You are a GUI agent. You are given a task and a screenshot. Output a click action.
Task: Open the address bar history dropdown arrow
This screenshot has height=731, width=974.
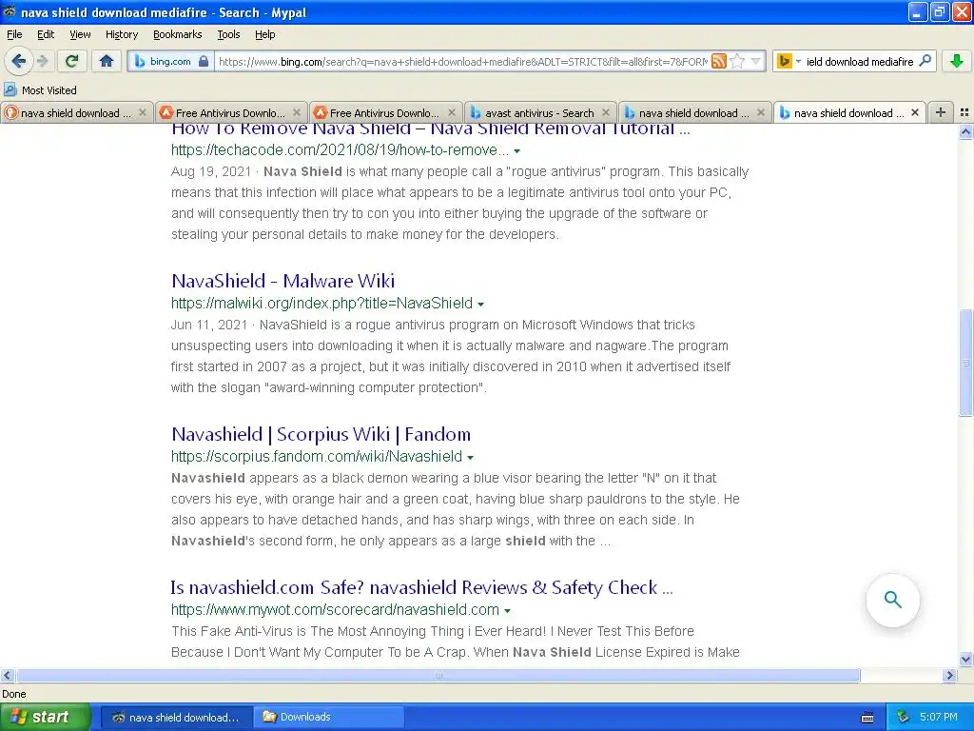click(x=756, y=61)
